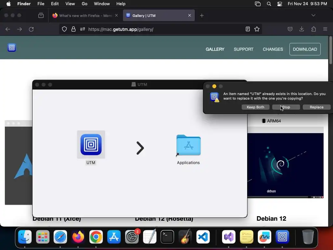Close the Gallery | UTM tab
Screen dimensions: 333x250
190,15
